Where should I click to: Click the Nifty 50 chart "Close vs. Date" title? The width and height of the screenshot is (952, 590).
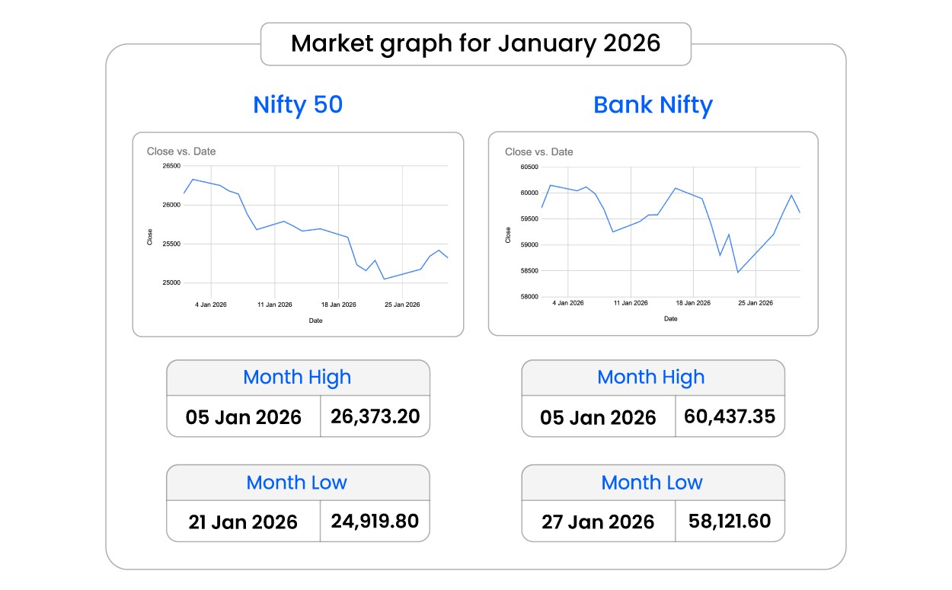coord(181,151)
